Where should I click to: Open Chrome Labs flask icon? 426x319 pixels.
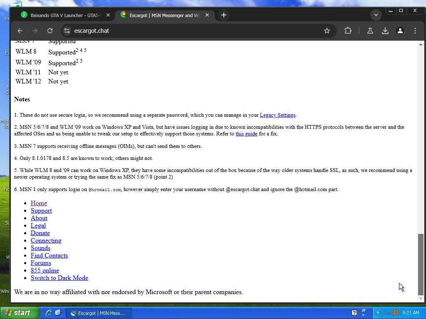pos(370,31)
